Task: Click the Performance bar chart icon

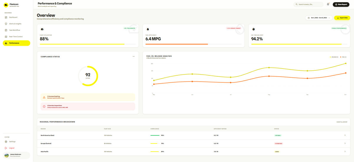Action: (x=6, y=43)
